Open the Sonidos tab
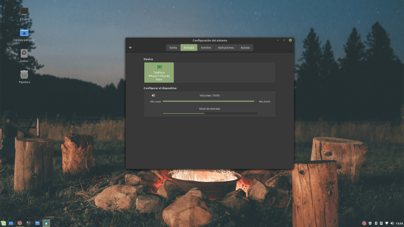404x227 pixels. point(206,48)
